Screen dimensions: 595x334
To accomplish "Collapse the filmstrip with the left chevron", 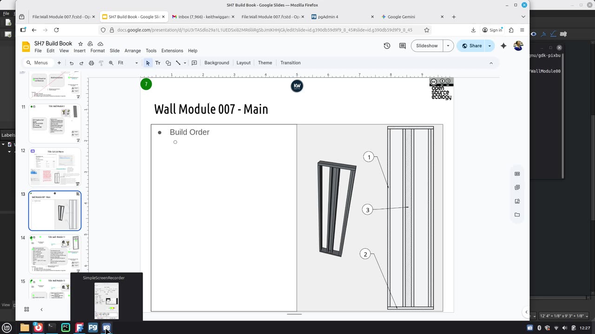I will click(x=41, y=309).
